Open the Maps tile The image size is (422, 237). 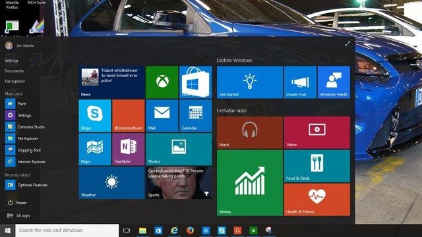click(95, 149)
